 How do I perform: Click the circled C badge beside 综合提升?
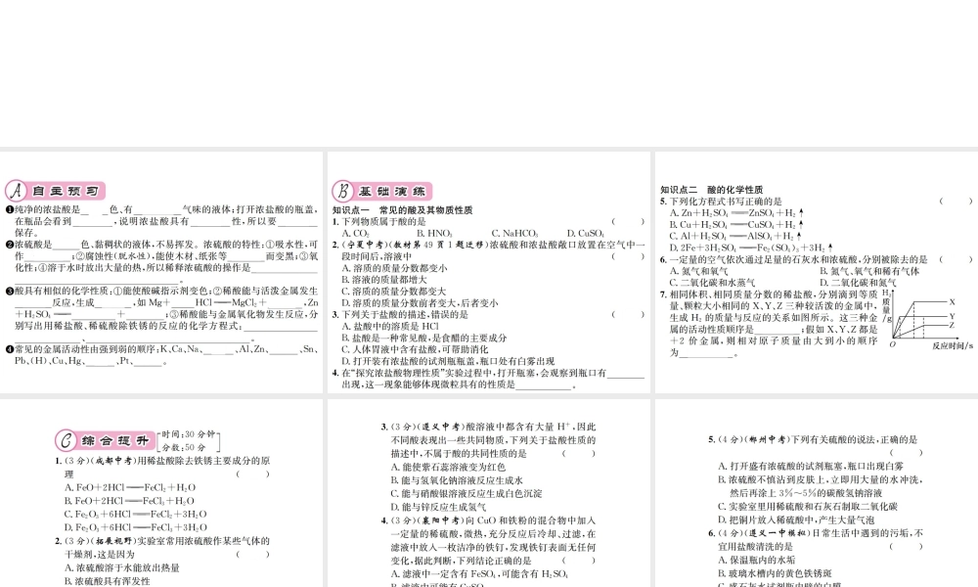tap(66, 440)
